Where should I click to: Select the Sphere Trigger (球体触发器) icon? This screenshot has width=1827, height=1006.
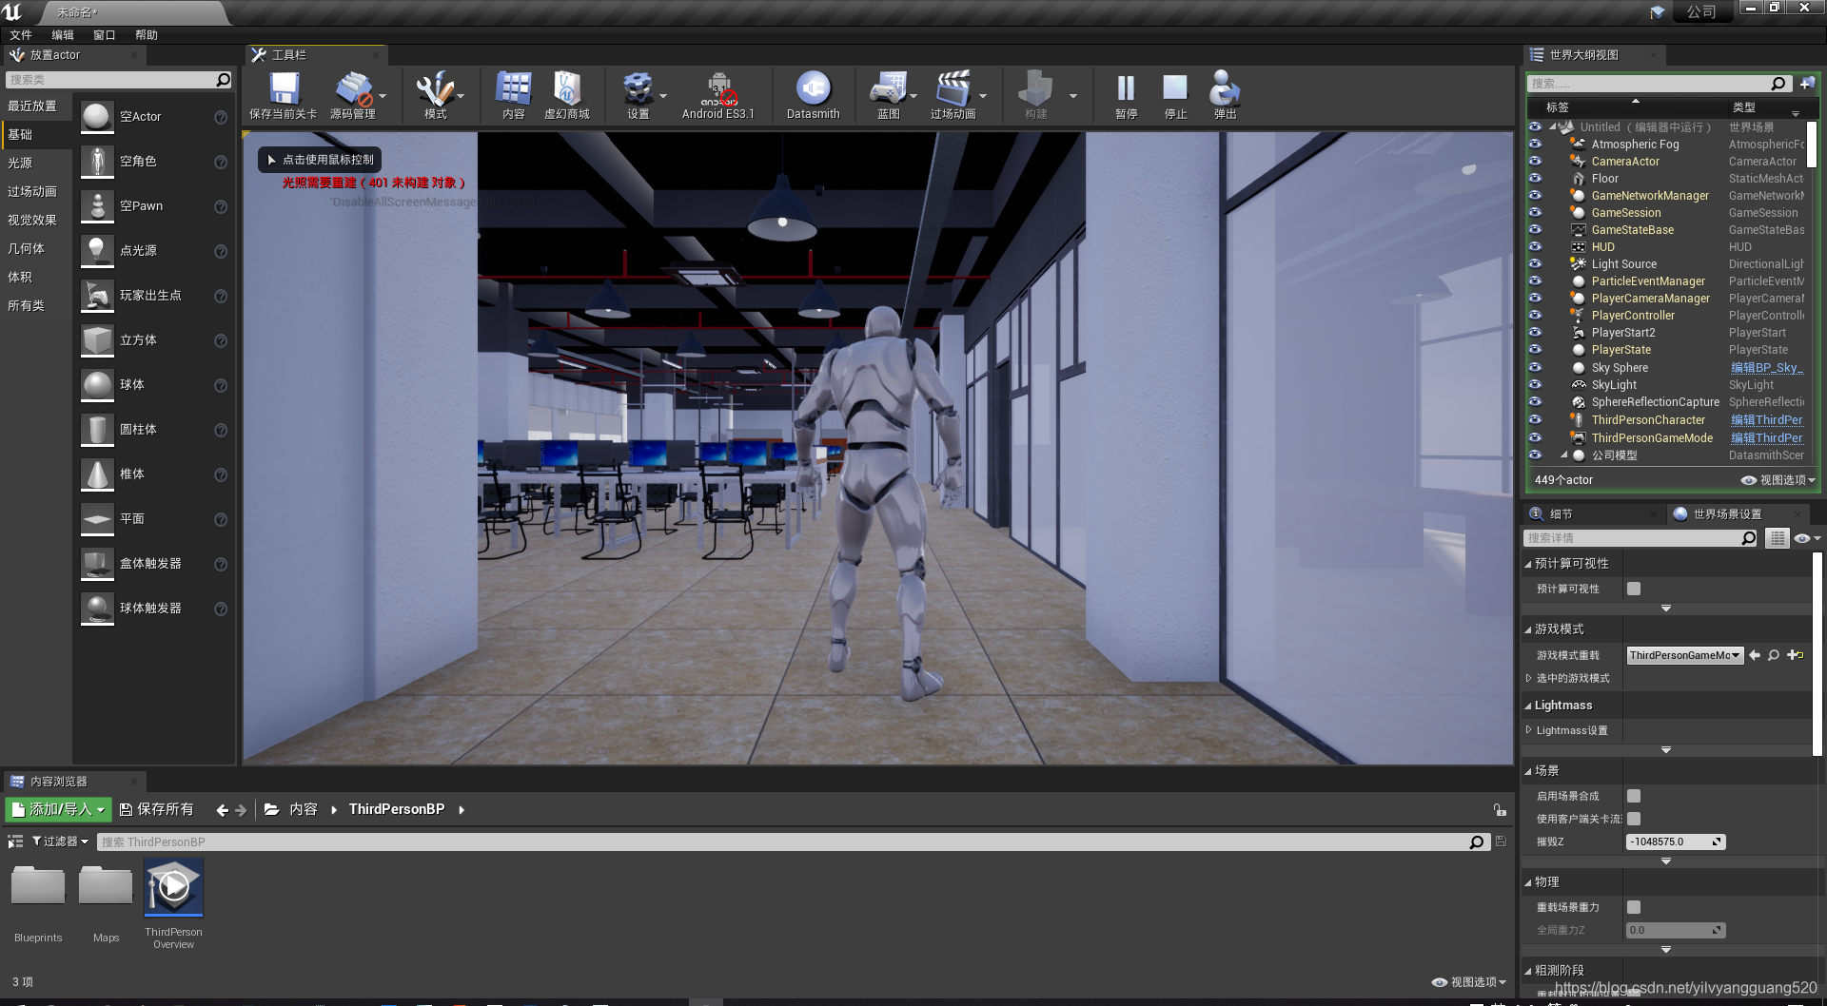pyautogui.click(x=97, y=609)
